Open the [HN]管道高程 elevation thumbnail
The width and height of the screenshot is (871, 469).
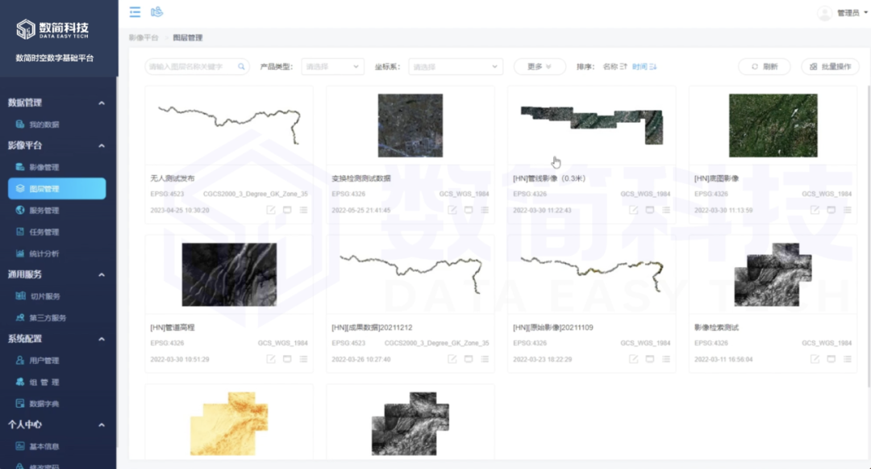click(x=229, y=274)
